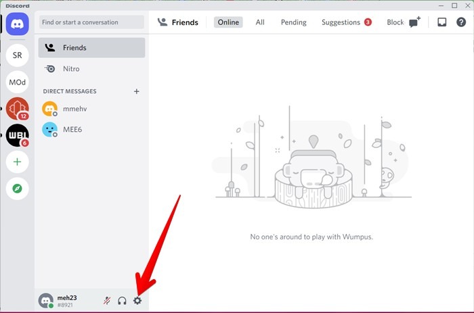Open the red server with 12 notifications
This screenshot has height=313, width=474.
(17, 109)
